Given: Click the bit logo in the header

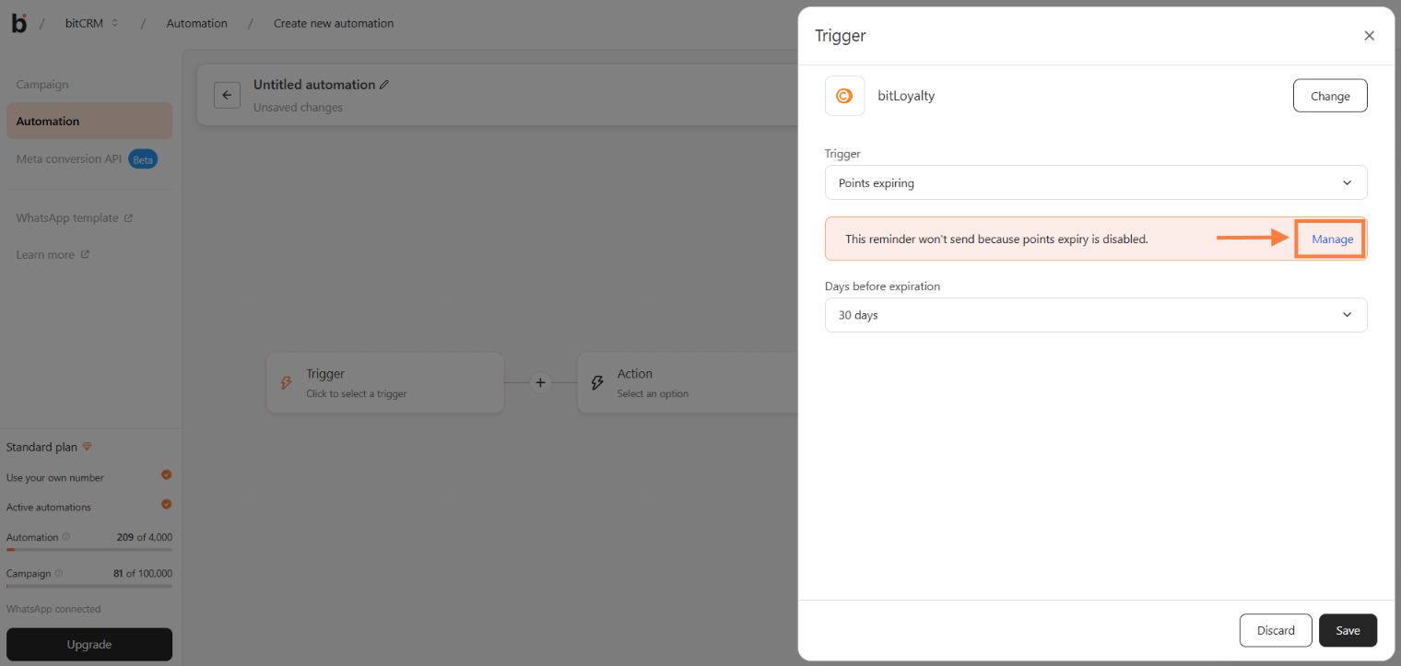Looking at the screenshot, I should [19, 23].
